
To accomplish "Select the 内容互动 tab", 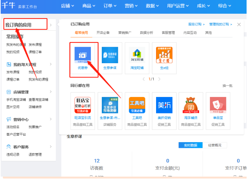I will [190, 33].
